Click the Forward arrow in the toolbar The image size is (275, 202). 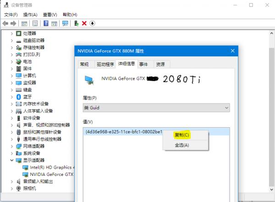13,23
